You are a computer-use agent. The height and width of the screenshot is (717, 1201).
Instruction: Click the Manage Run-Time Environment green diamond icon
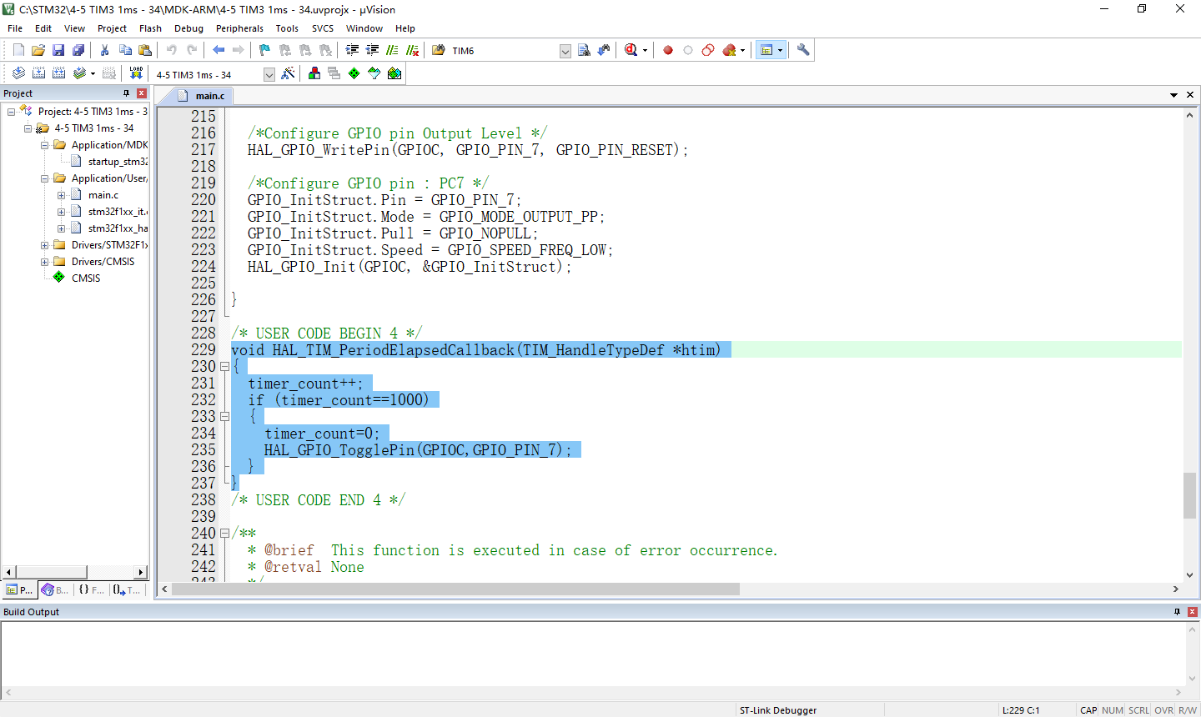pos(354,73)
